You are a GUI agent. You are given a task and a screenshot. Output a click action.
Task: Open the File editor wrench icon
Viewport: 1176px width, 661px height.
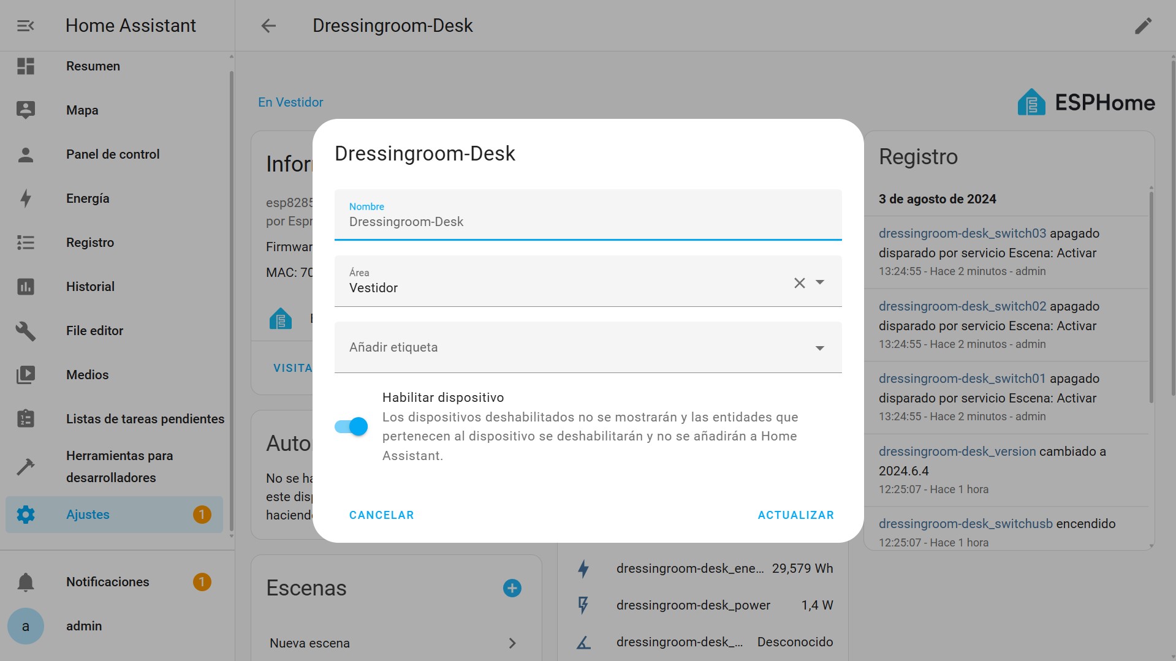click(25, 331)
